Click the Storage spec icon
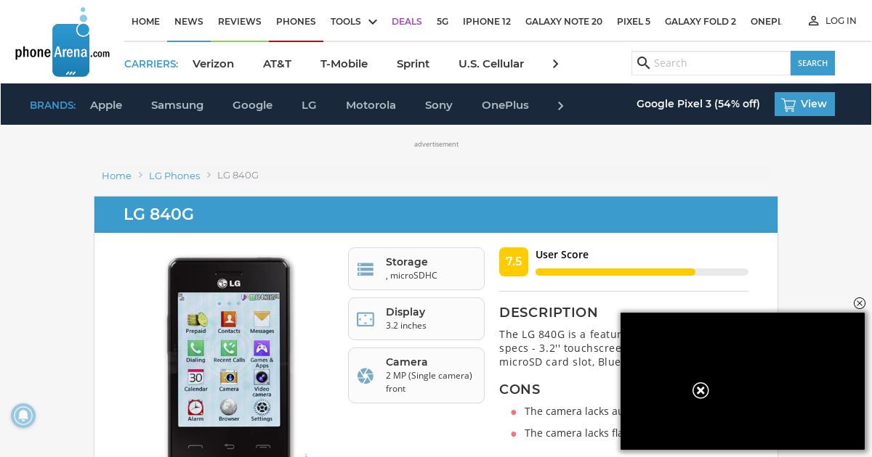The height and width of the screenshot is (457, 872). pyautogui.click(x=366, y=269)
